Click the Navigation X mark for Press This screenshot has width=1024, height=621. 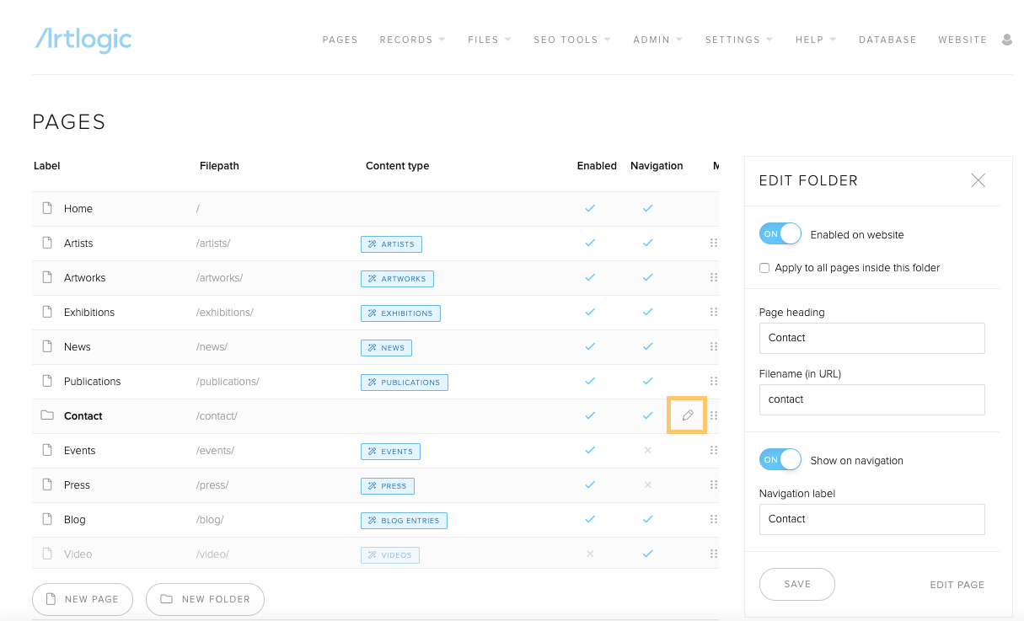[x=647, y=484]
